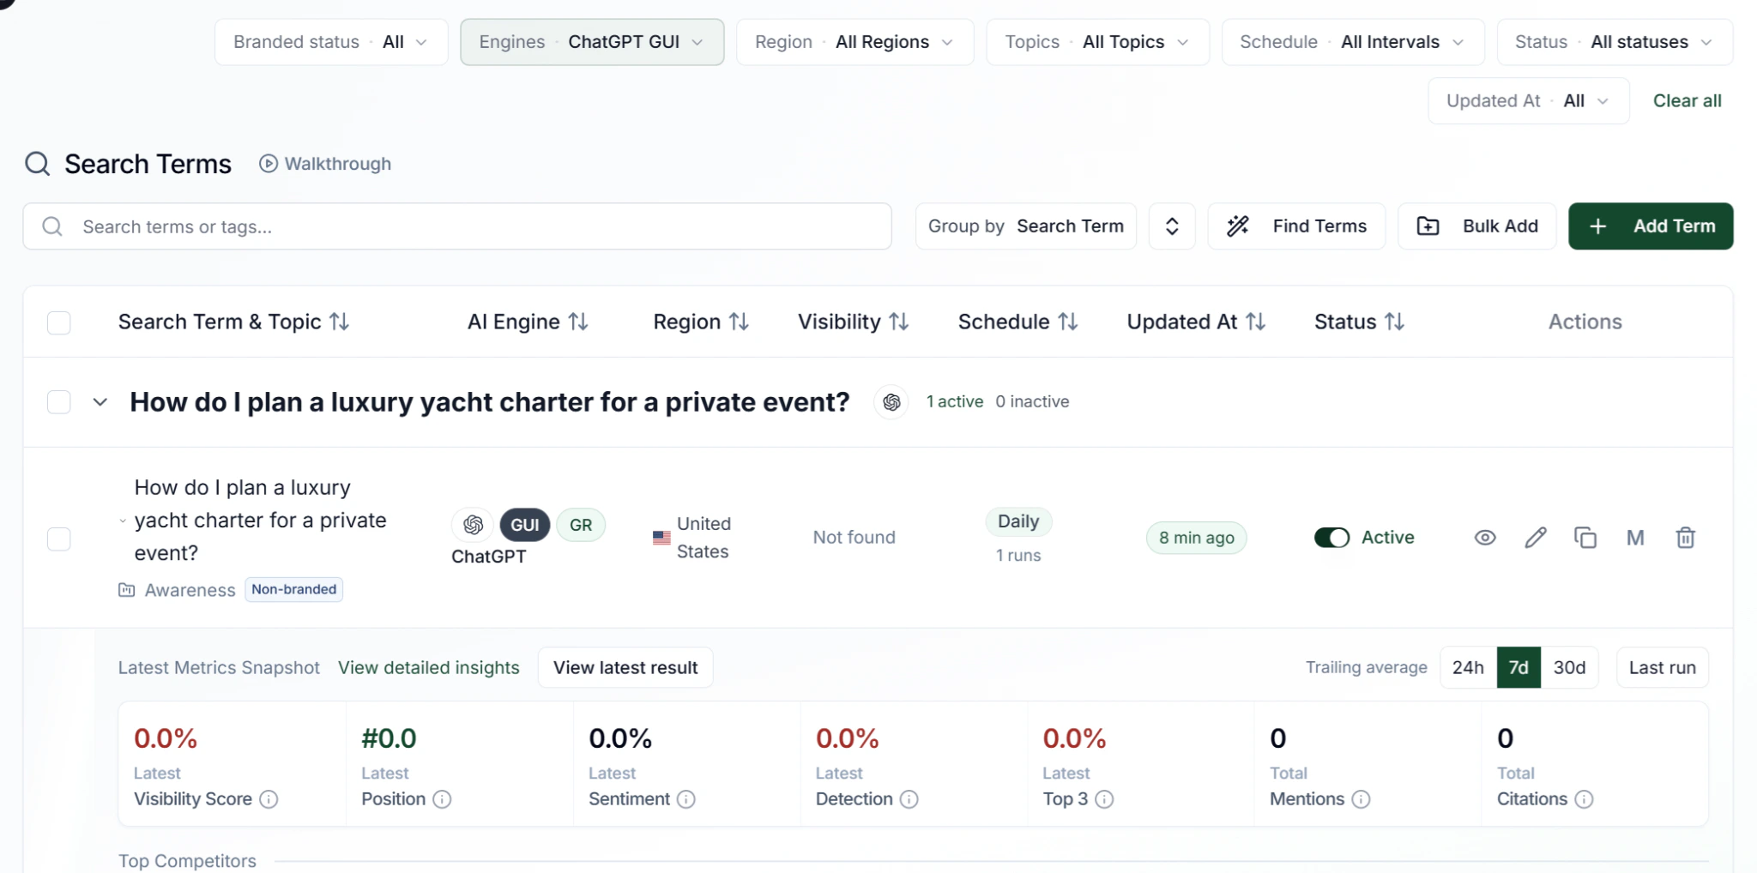Clear all filters
The height and width of the screenshot is (873, 1757).
click(1687, 101)
